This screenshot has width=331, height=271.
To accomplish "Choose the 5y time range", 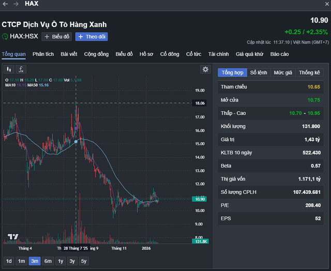I will point(84,261).
